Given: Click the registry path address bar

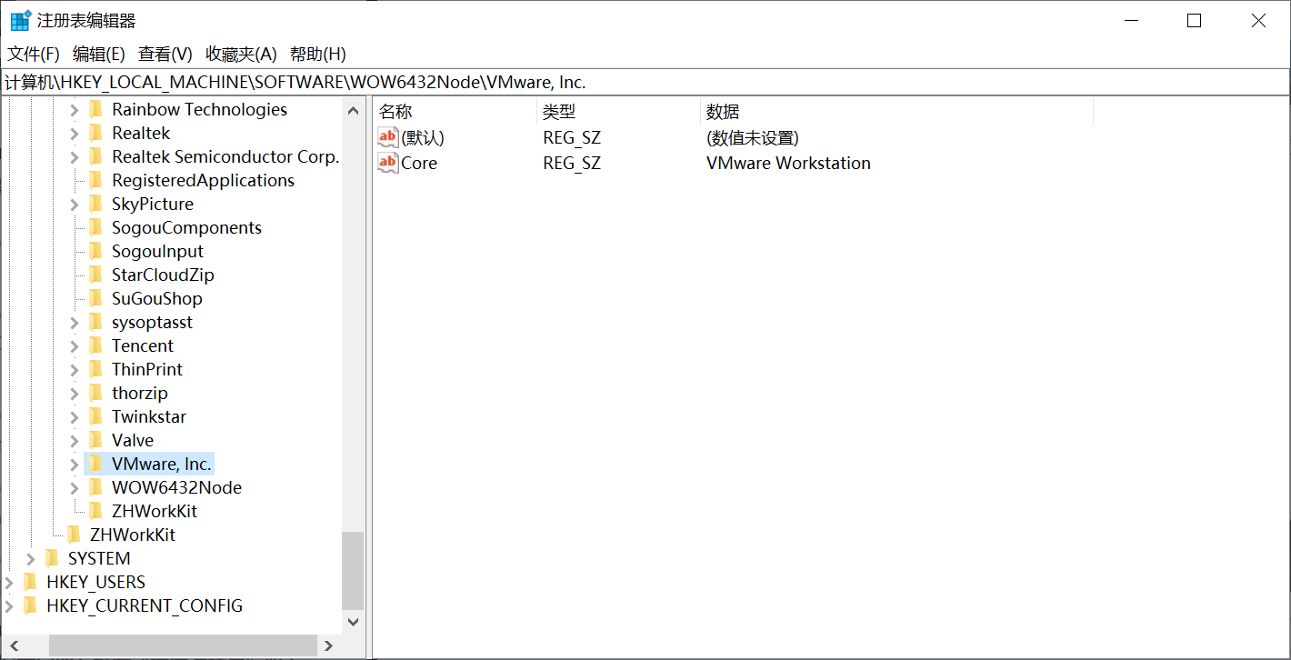Looking at the screenshot, I should tap(645, 82).
